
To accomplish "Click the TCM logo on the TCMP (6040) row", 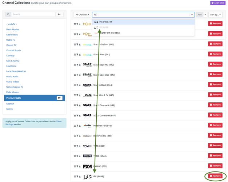I will tap(87, 156).
